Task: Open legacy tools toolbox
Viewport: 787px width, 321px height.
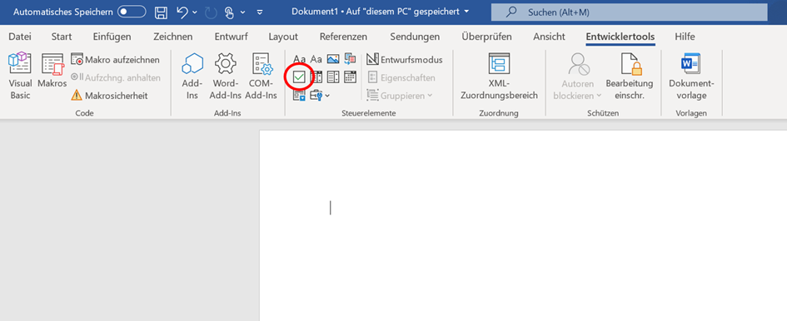Action: [316, 95]
